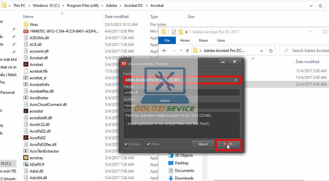Select the Acrobat.dll file
The width and height of the screenshot is (329, 181).
pos(36,58)
